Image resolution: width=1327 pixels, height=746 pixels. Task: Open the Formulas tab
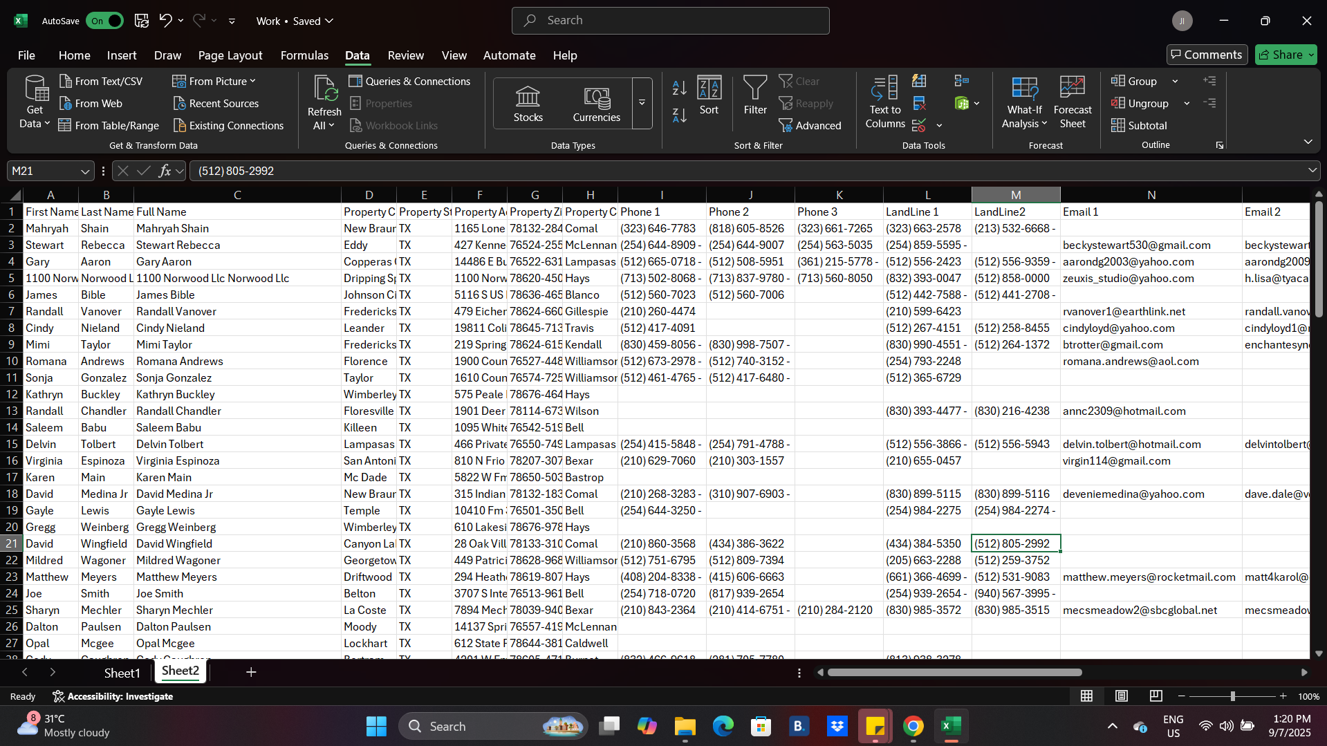point(304,55)
